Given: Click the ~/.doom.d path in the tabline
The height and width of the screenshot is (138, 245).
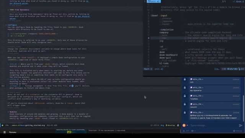Looking at the screenshot, I should click(238, 2).
